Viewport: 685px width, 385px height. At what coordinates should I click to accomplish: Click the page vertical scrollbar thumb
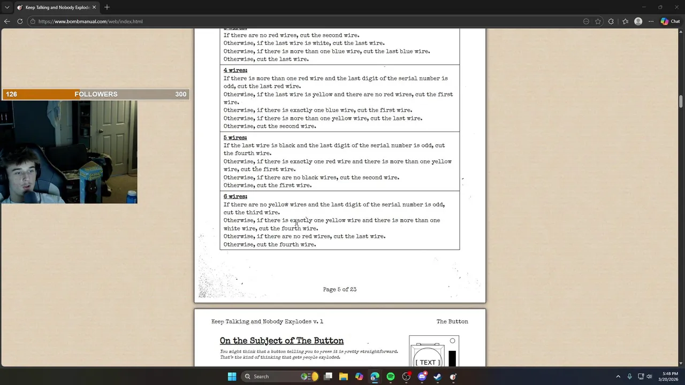681,102
